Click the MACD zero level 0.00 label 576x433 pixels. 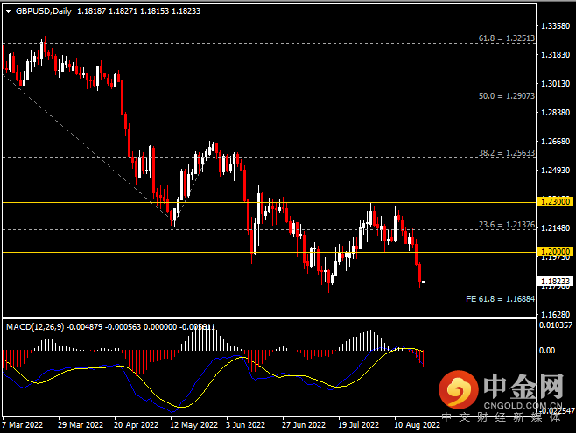point(547,351)
